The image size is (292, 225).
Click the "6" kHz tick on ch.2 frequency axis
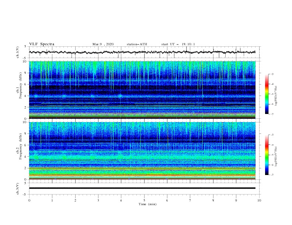tap(26, 145)
